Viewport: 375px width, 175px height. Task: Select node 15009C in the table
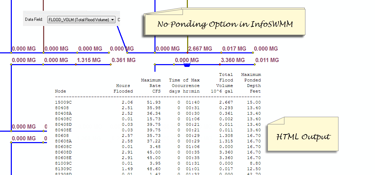pyautogui.click(x=63, y=102)
